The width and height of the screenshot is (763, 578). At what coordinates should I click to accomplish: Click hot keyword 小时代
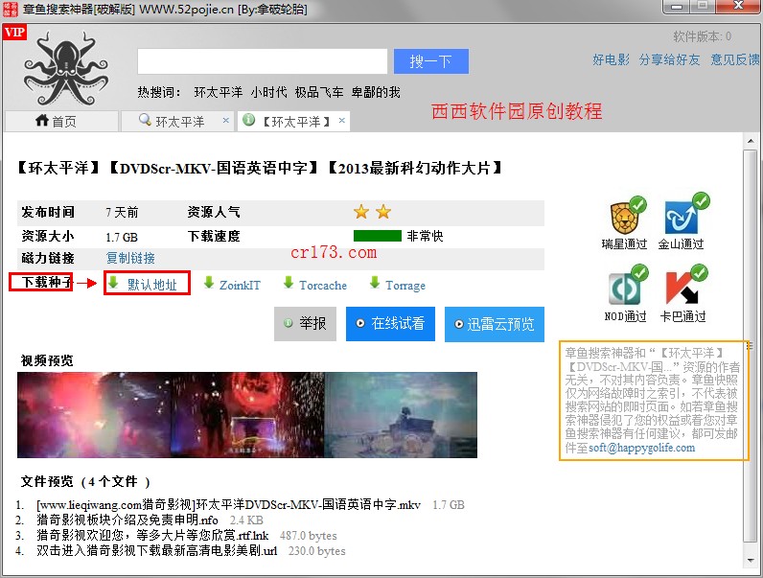(x=269, y=92)
